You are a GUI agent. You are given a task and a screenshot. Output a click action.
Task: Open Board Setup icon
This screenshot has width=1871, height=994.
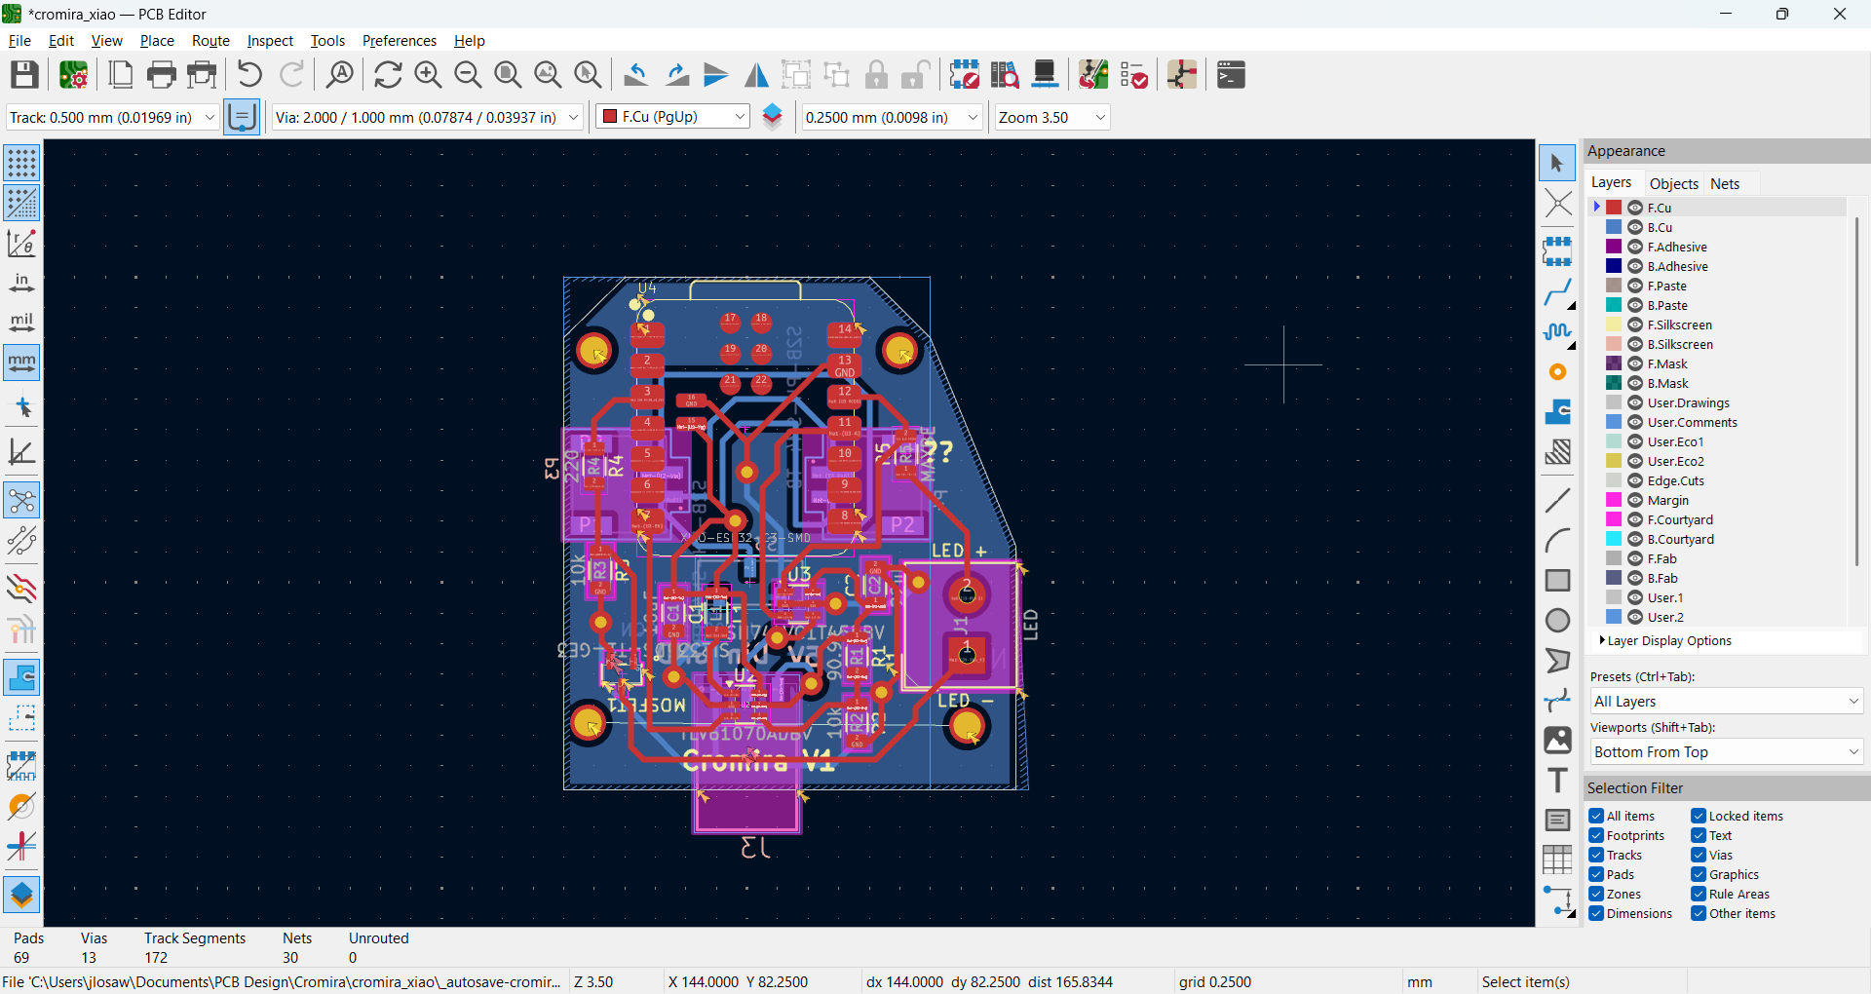click(x=74, y=75)
